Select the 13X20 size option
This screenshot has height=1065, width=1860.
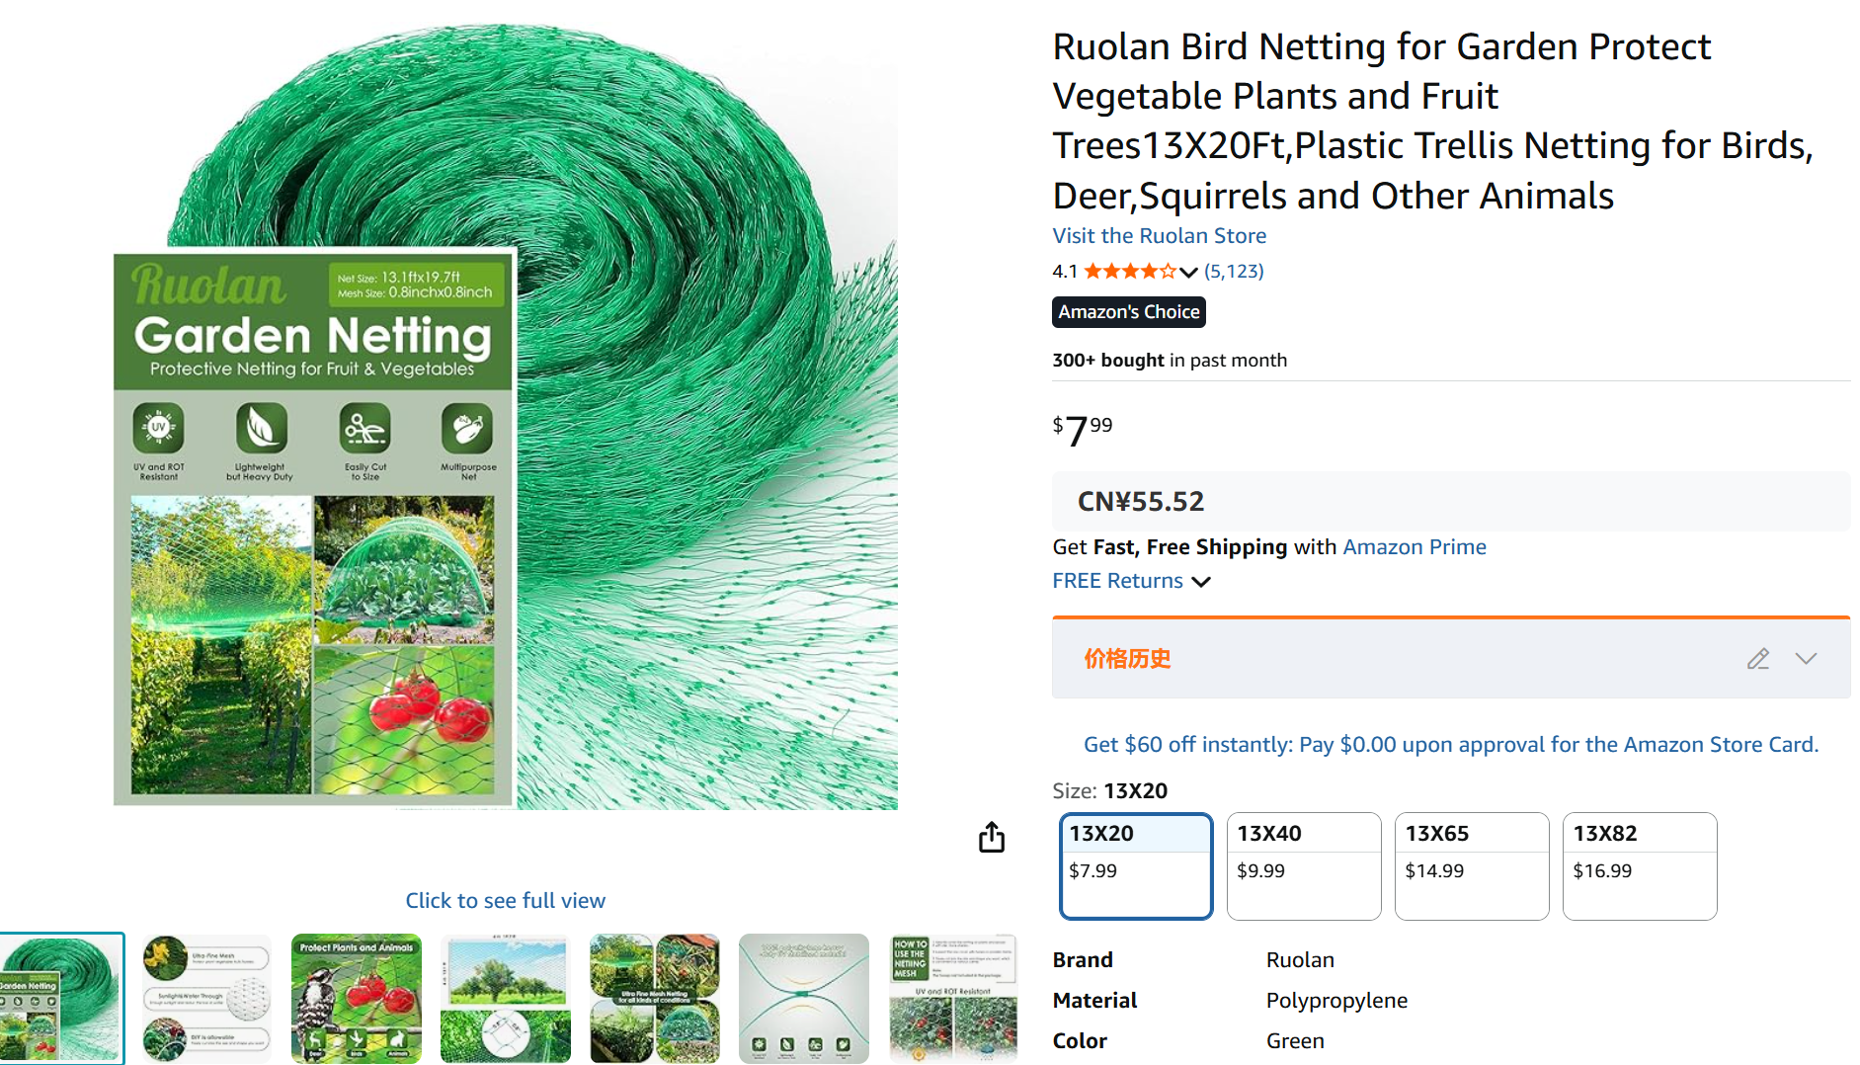[1136, 865]
